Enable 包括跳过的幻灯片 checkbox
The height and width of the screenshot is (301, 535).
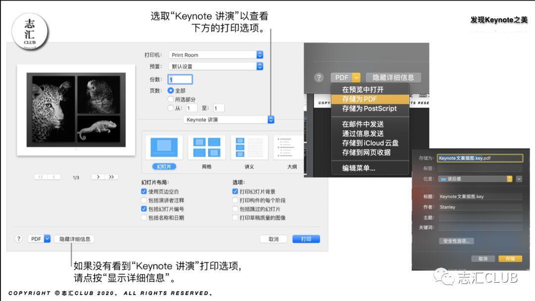tap(235, 209)
